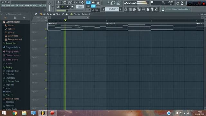Toggle Track 2 mute green dot

(46, 38)
